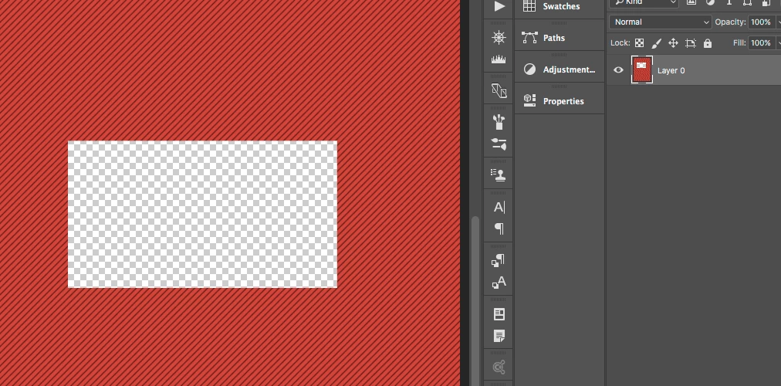Toggle lock all padlock icon
Image resolution: width=781 pixels, height=386 pixels.
point(707,43)
